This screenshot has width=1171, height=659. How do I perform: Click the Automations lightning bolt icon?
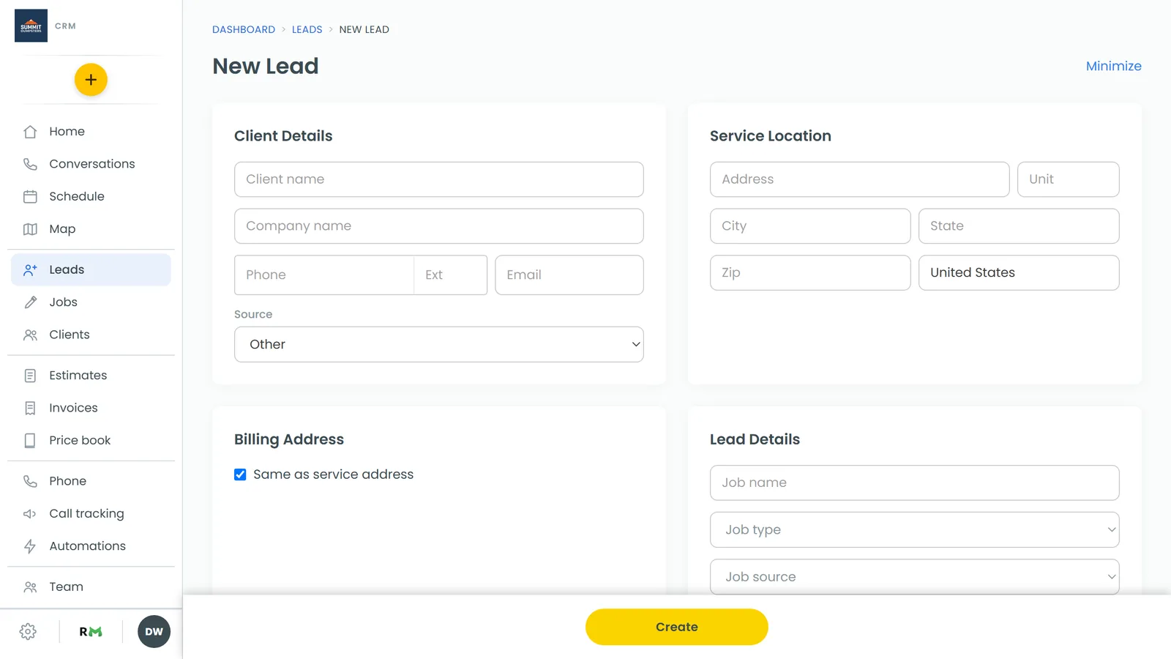click(x=30, y=546)
